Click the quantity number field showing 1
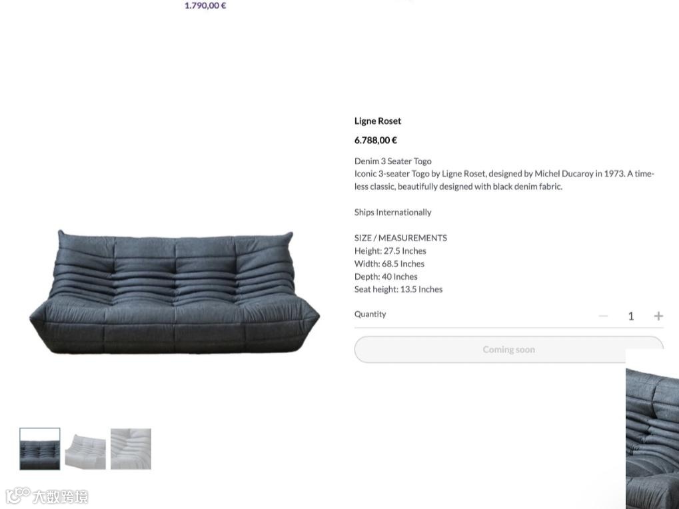 pos(631,316)
